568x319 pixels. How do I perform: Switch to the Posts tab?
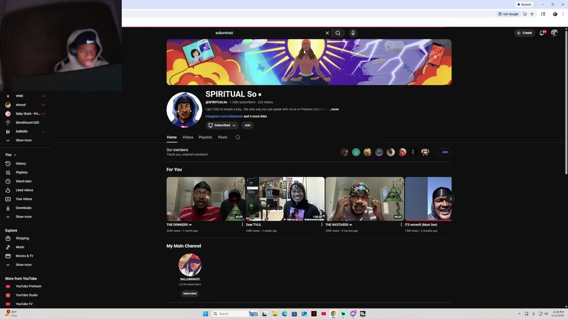(x=223, y=137)
